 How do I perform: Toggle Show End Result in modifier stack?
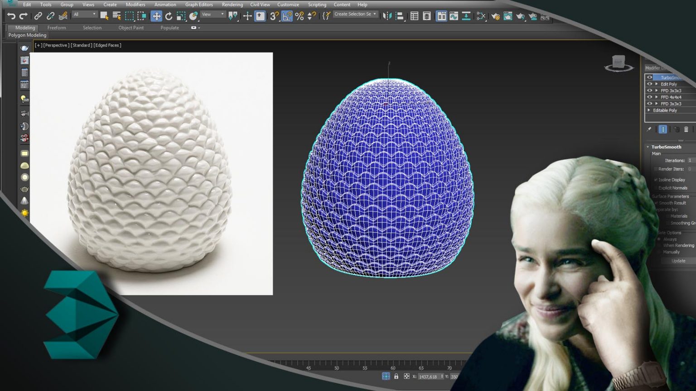(663, 129)
